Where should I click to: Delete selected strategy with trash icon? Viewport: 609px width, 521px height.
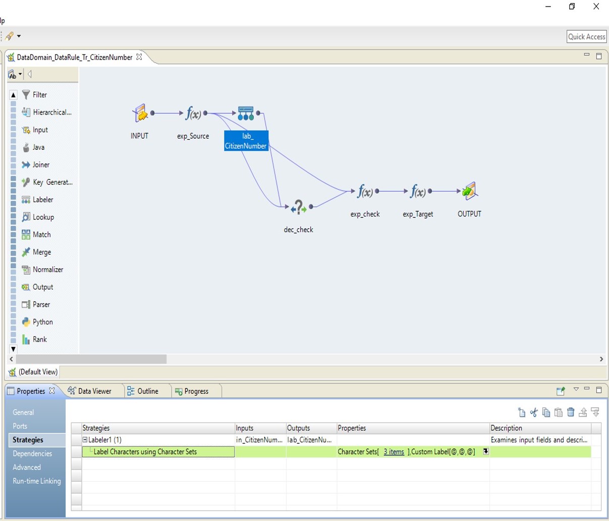[571, 413]
